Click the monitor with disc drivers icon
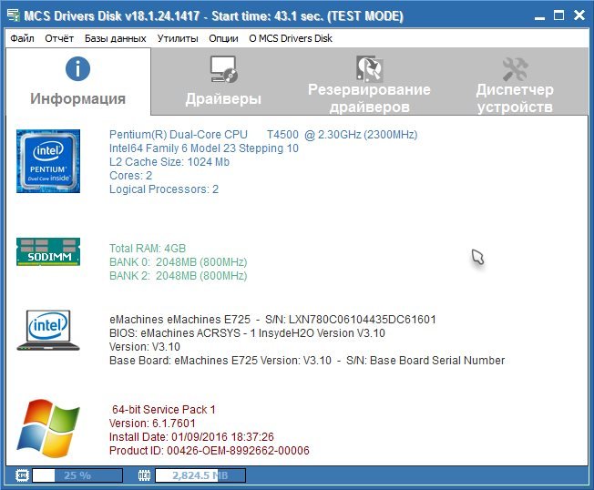The width and height of the screenshot is (594, 490). click(x=223, y=68)
